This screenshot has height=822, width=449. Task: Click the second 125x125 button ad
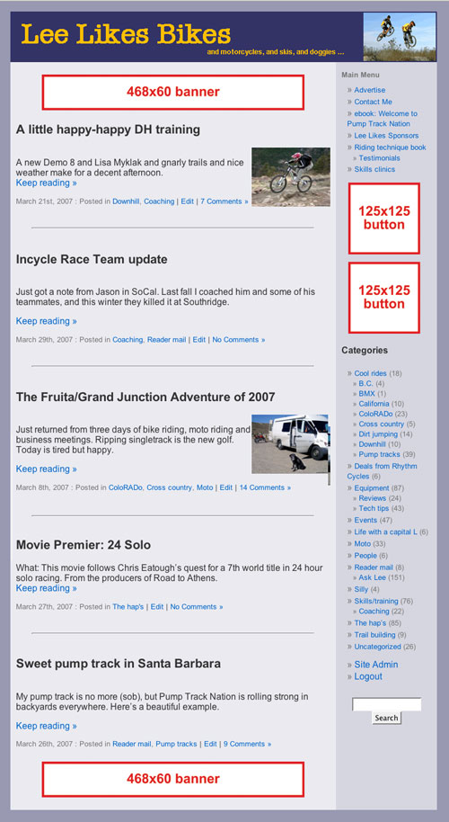point(384,298)
